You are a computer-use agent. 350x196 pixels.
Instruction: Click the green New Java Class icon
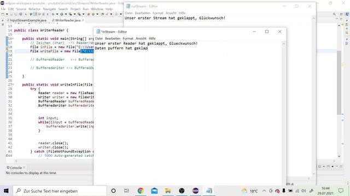pyautogui.click(x=93, y=14)
